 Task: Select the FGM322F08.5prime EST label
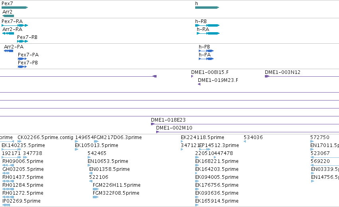click(116, 193)
